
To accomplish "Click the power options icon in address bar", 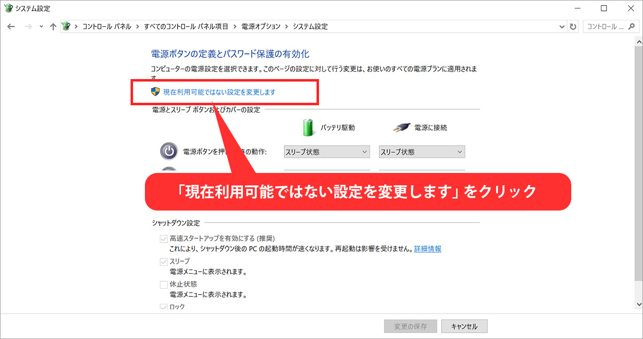I will pos(66,26).
